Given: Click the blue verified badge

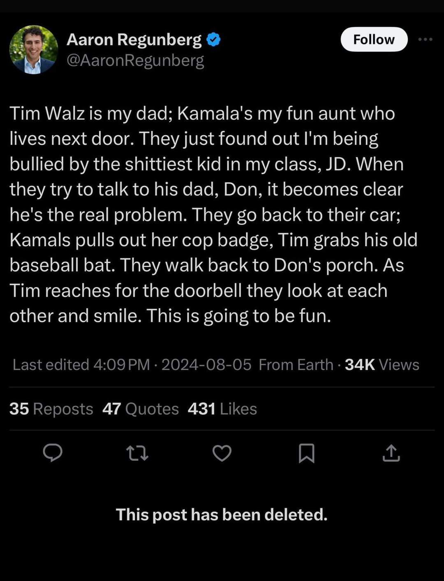Looking at the screenshot, I should pos(213,40).
